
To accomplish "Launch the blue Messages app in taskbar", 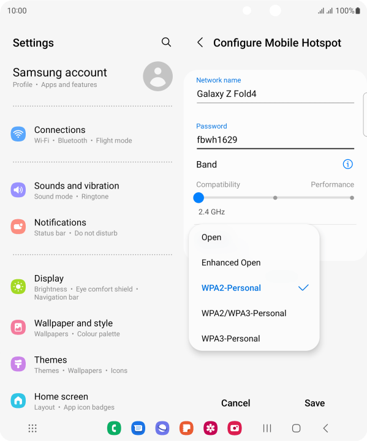I will [138, 428].
